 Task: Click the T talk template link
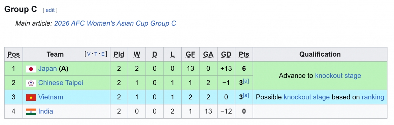point(96,54)
